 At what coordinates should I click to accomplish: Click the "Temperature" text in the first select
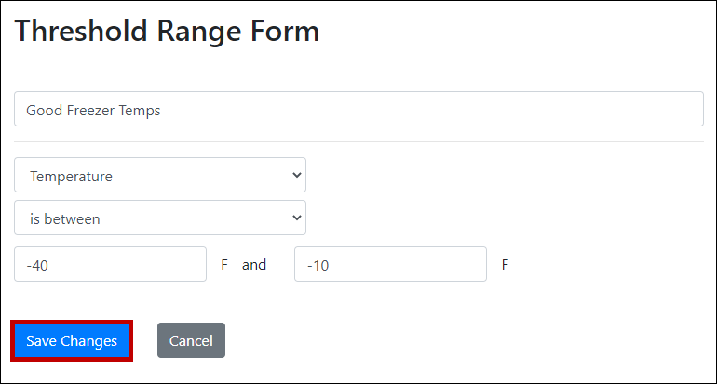click(x=71, y=175)
